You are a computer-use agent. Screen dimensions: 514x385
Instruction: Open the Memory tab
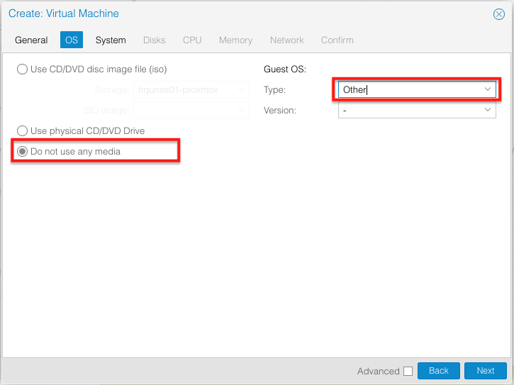coord(235,40)
